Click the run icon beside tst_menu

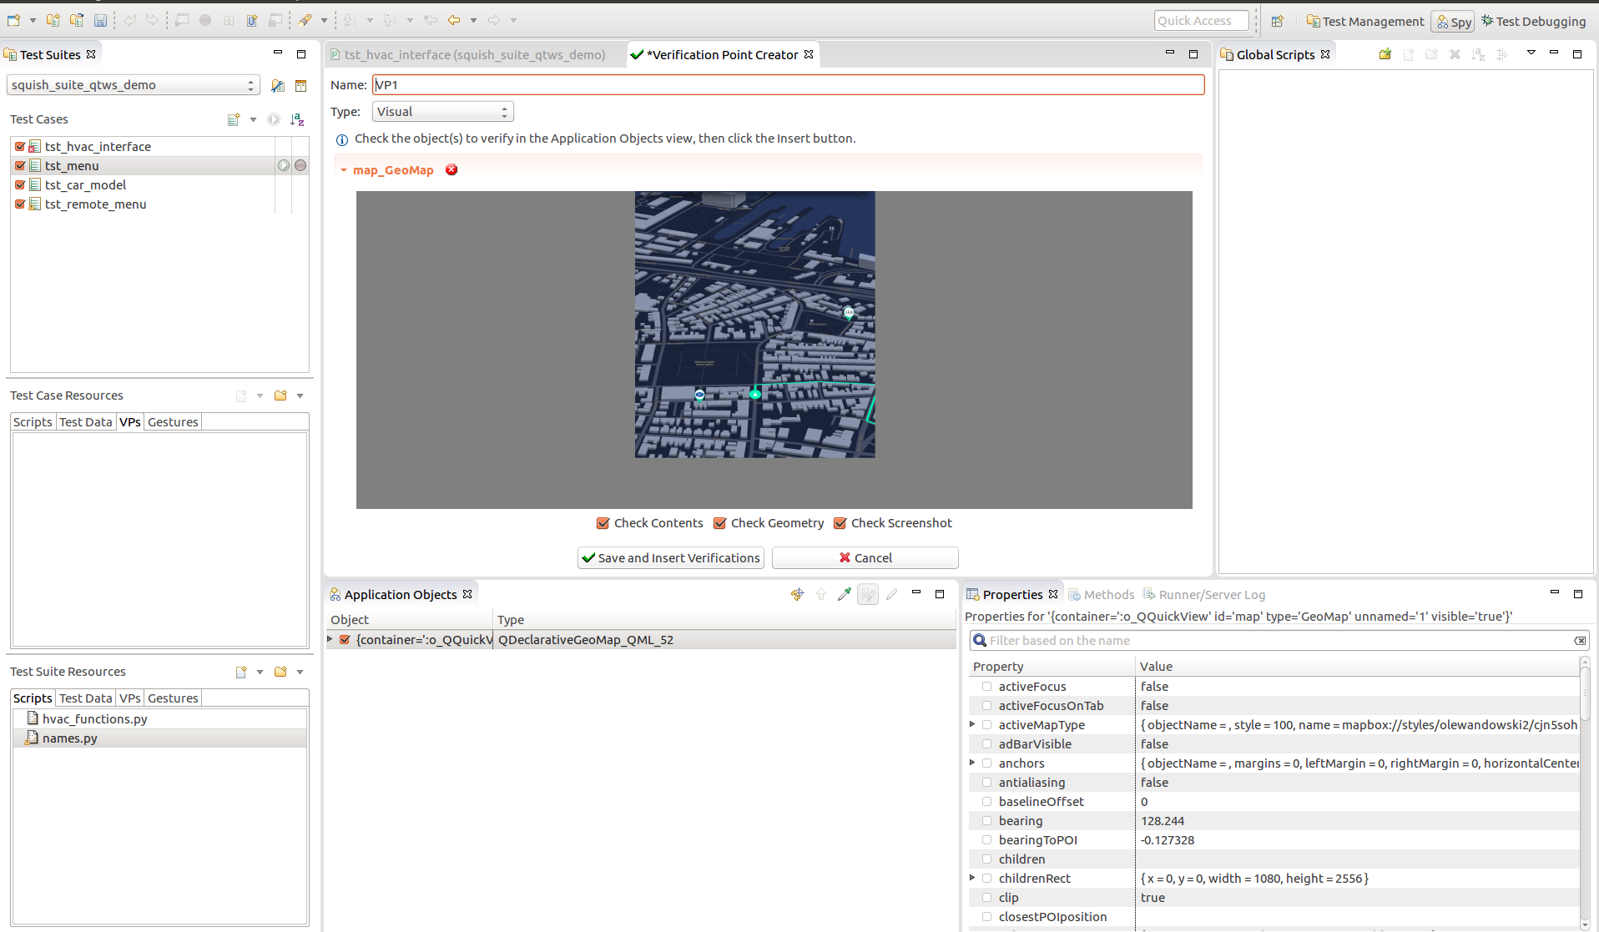[284, 165]
